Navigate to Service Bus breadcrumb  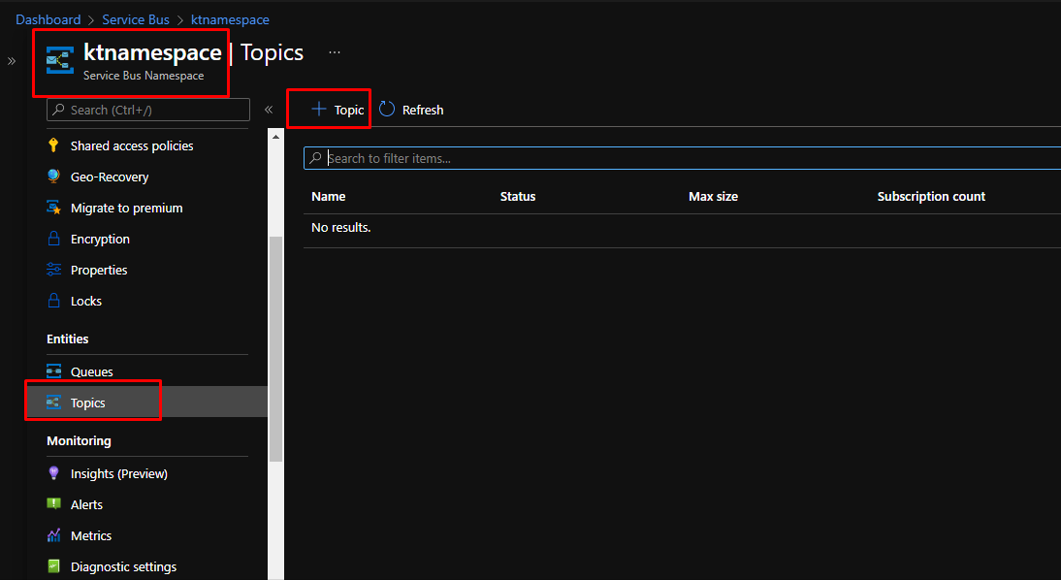[x=136, y=19]
